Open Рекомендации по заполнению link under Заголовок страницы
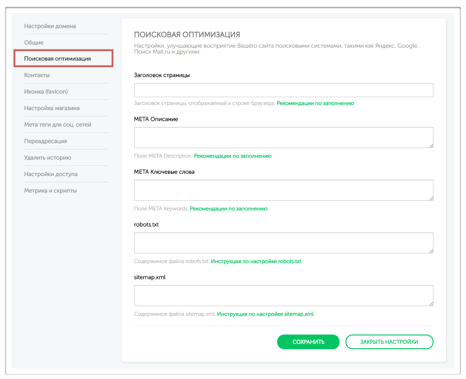 point(315,104)
